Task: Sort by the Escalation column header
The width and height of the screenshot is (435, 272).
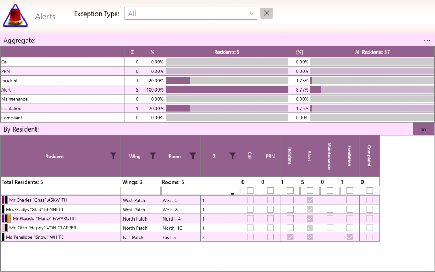Action: click(x=349, y=156)
